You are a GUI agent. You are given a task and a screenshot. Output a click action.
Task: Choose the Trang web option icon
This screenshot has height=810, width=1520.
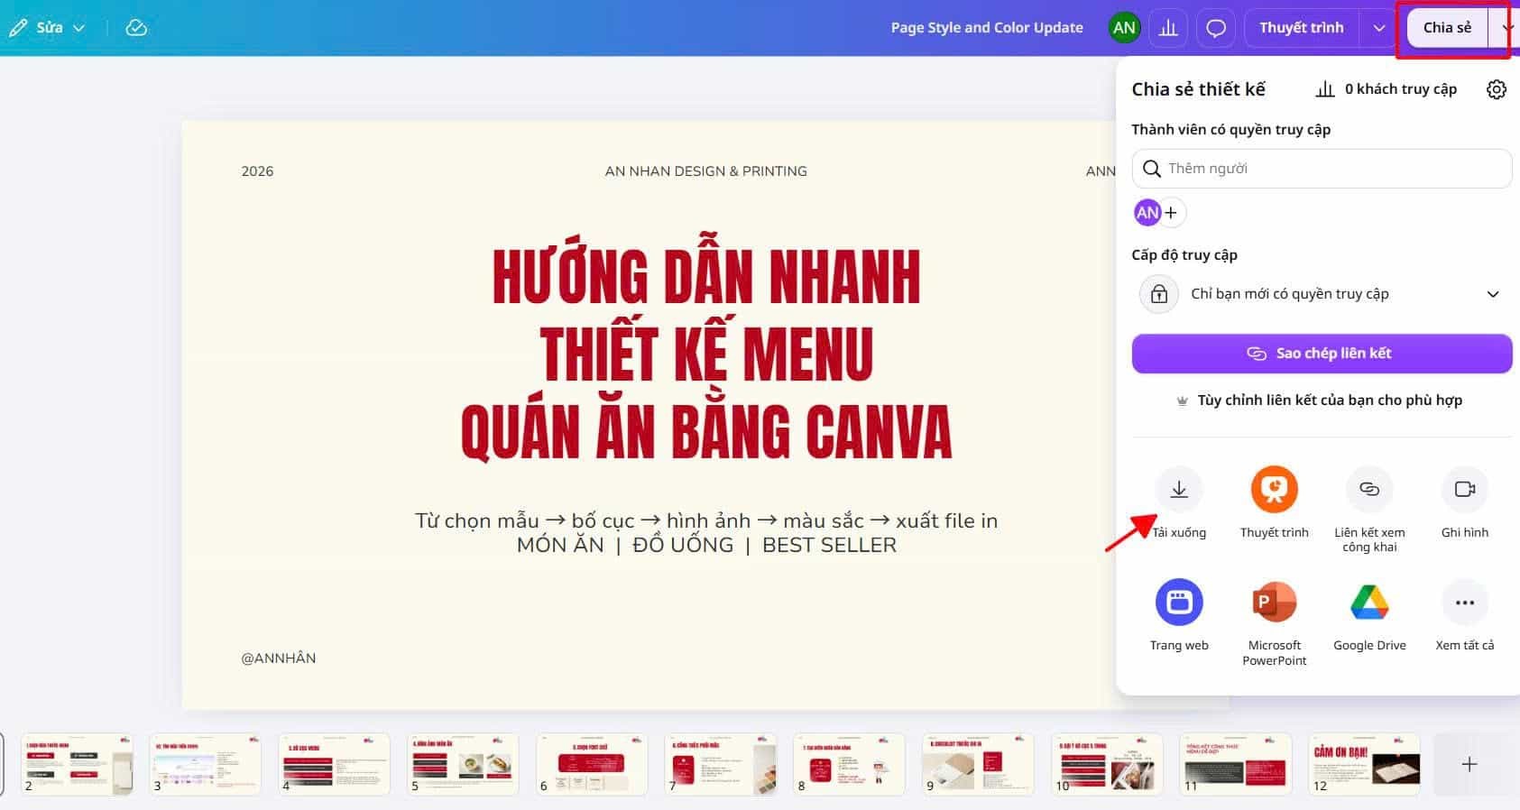(x=1179, y=602)
